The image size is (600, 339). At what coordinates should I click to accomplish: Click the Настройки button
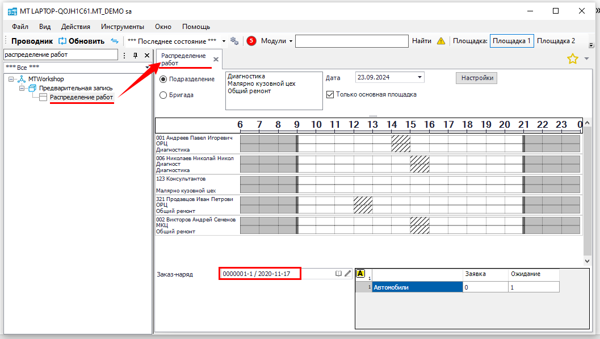[476, 78]
